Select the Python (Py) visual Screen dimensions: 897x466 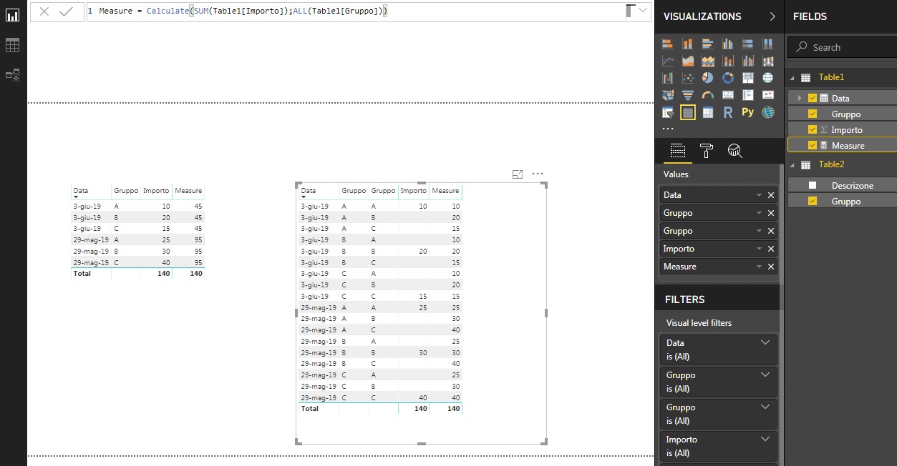pos(748,112)
